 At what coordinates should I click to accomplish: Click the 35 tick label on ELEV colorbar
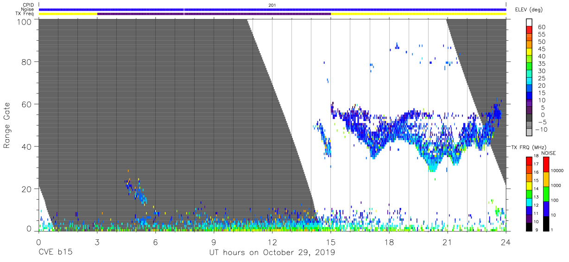click(541, 64)
